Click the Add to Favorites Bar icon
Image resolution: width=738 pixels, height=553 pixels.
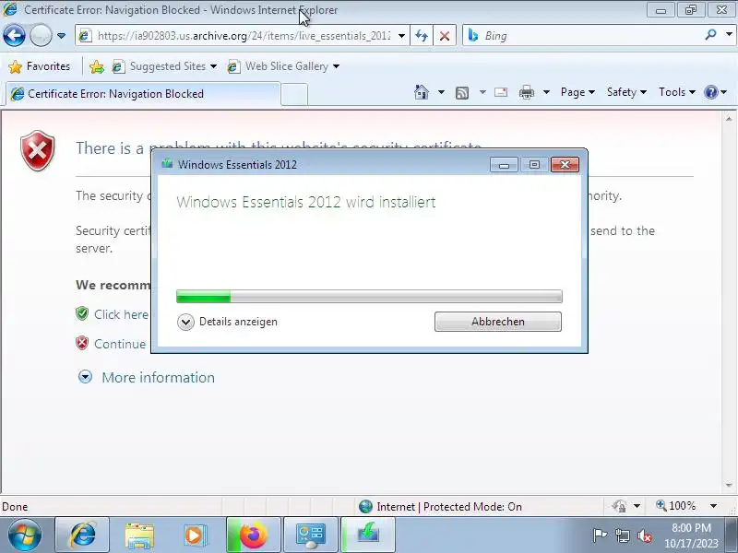click(x=97, y=66)
